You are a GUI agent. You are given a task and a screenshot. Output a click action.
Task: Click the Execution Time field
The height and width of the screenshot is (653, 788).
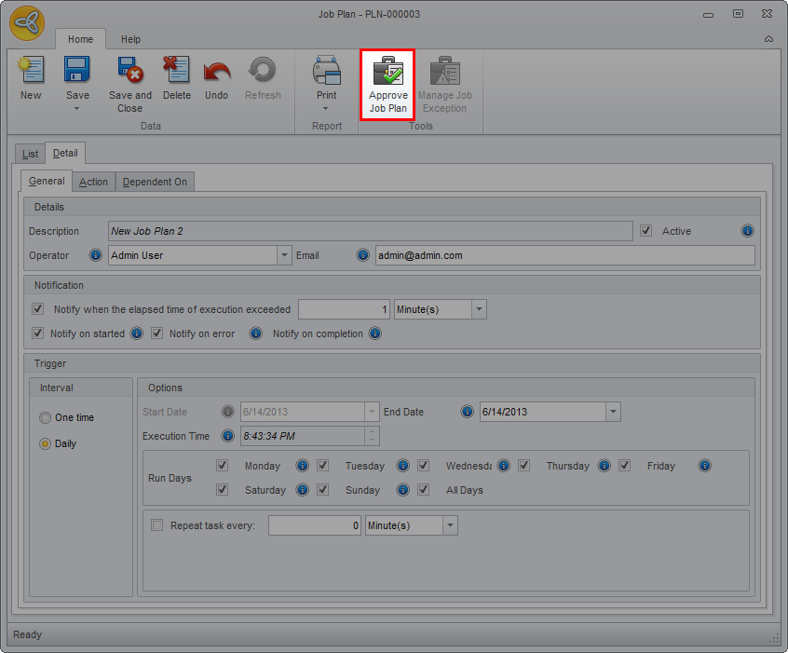[303, 436]
